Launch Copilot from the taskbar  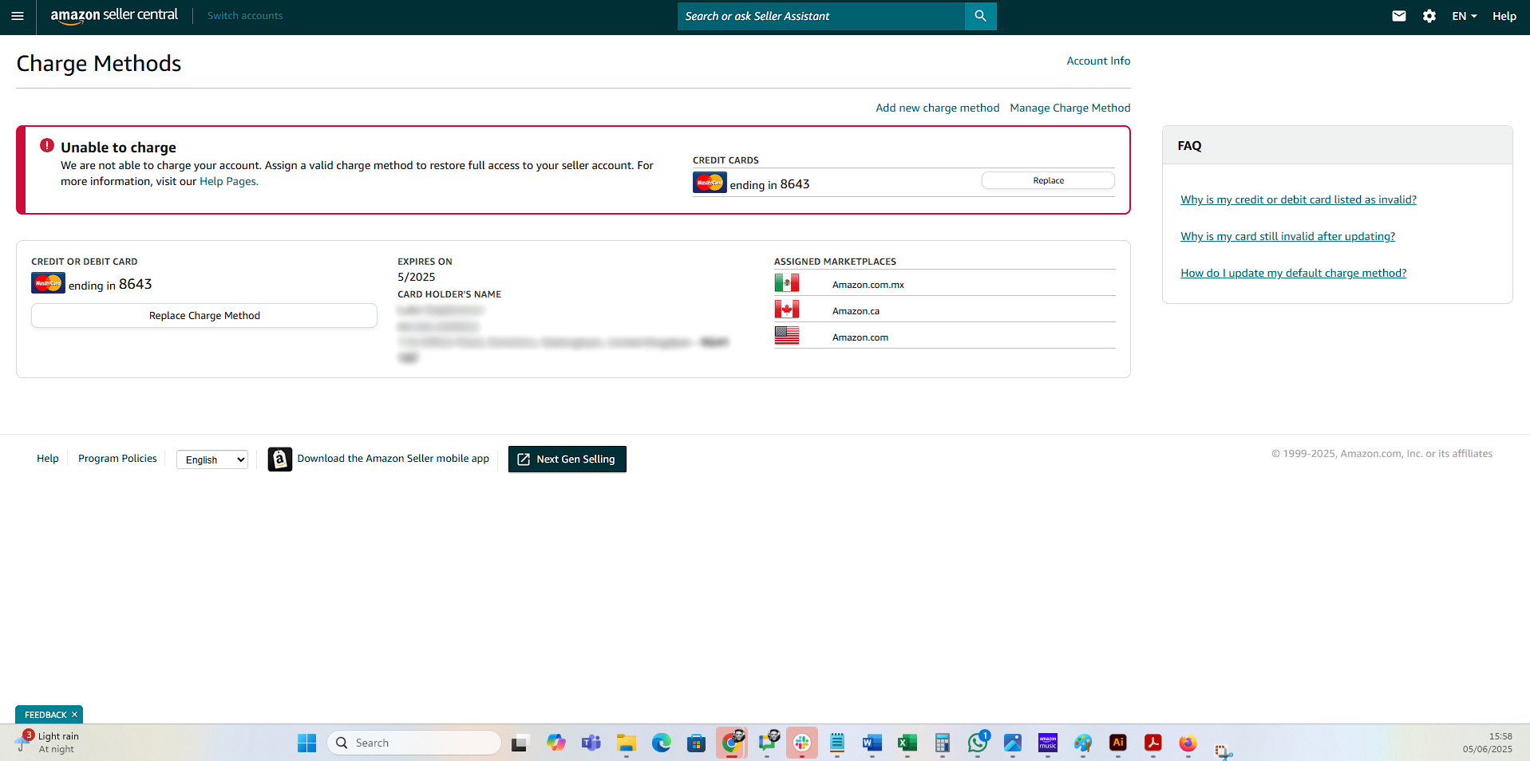click(555, 743)
